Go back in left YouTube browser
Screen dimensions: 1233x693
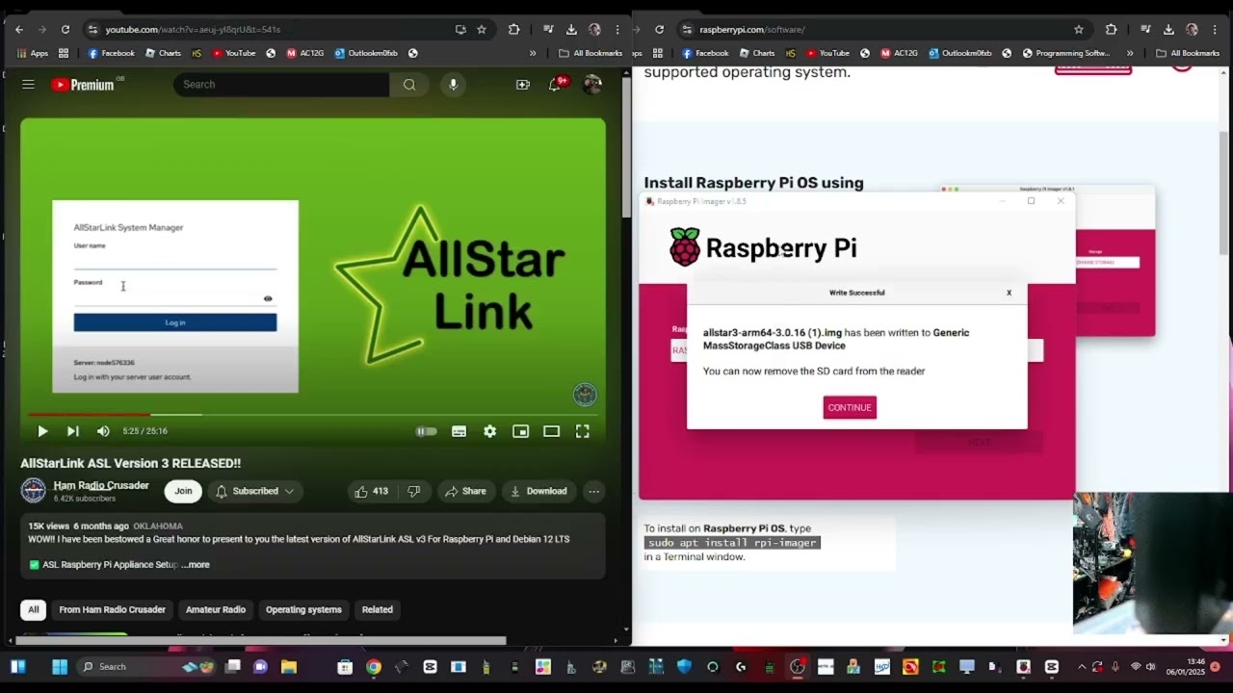point(19,30)
